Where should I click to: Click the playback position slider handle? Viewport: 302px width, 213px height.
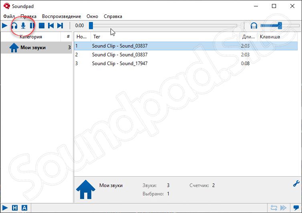point(91,26)
